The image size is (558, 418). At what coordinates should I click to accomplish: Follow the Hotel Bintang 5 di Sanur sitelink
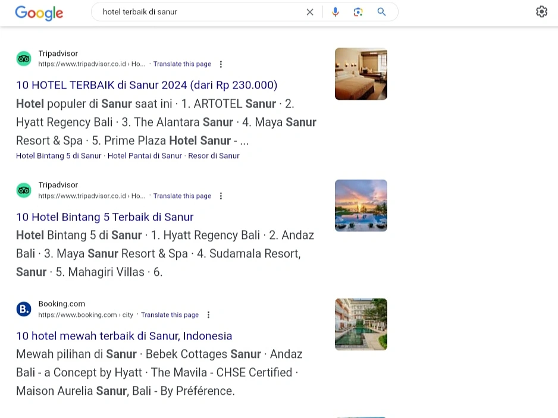[59, 156]
